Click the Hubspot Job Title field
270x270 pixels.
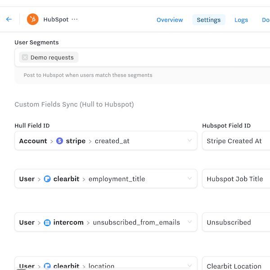coord(235,179)
